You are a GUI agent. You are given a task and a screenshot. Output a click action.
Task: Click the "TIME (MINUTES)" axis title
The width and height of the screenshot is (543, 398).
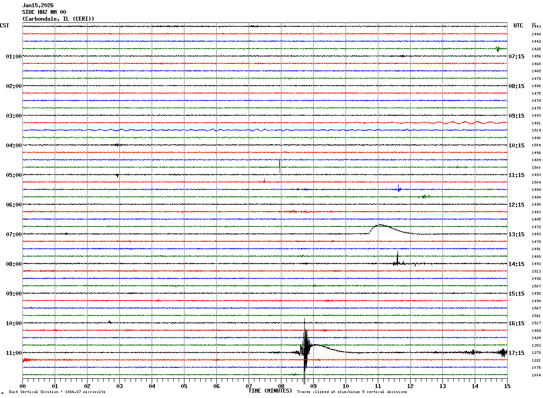point(270,391)
